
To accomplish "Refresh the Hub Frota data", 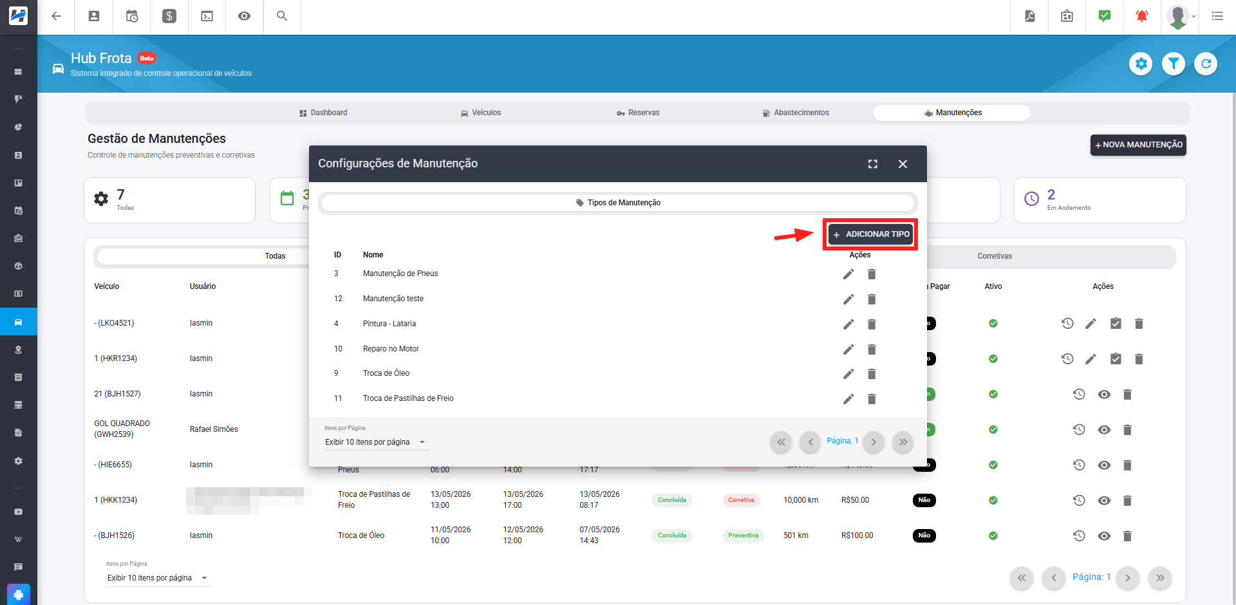I will pos(1206,64).
